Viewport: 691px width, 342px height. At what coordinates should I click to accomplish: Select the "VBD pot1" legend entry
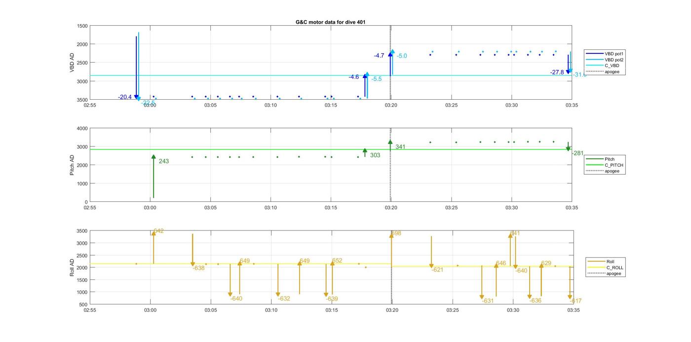pyautogui.click(x=605, y=53)
